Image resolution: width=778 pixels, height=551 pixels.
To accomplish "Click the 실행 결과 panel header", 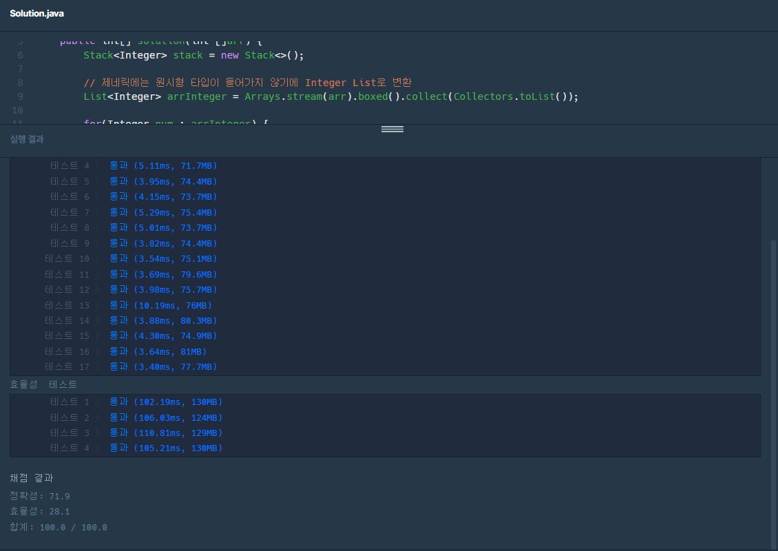I will [27, 140].
